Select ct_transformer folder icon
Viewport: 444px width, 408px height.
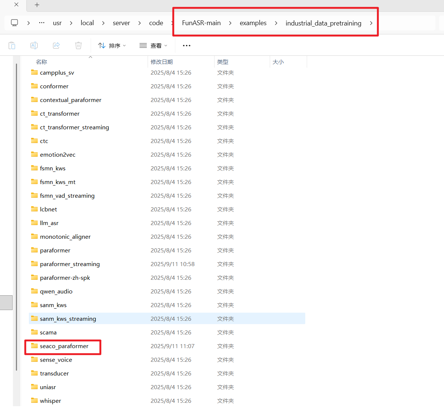(34, 113)
